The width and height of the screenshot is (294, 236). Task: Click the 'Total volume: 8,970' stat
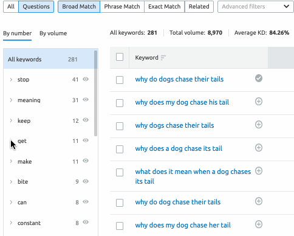point(196,33)
